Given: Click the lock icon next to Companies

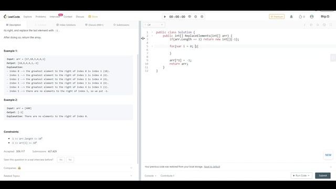Looking at the screenshot, I should point(19,168).
